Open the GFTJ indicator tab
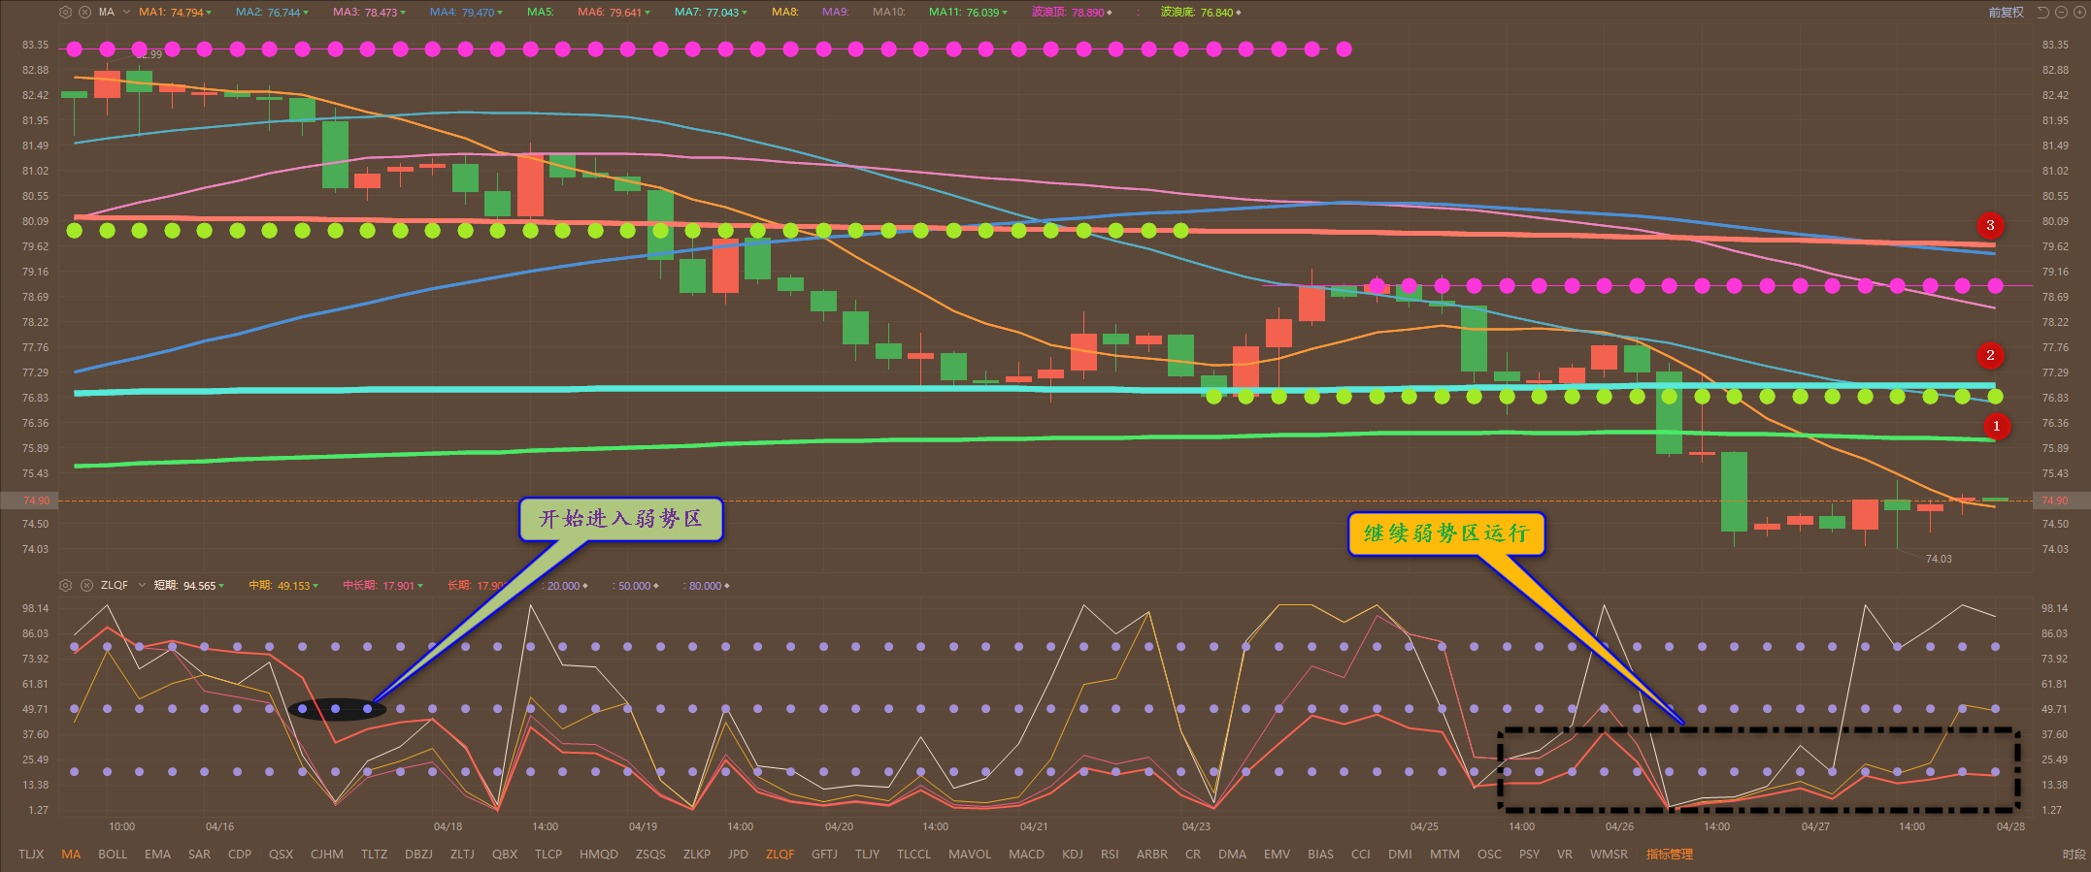The width and height of the screenshot is (2091, 872). click(x=824, y=855)
